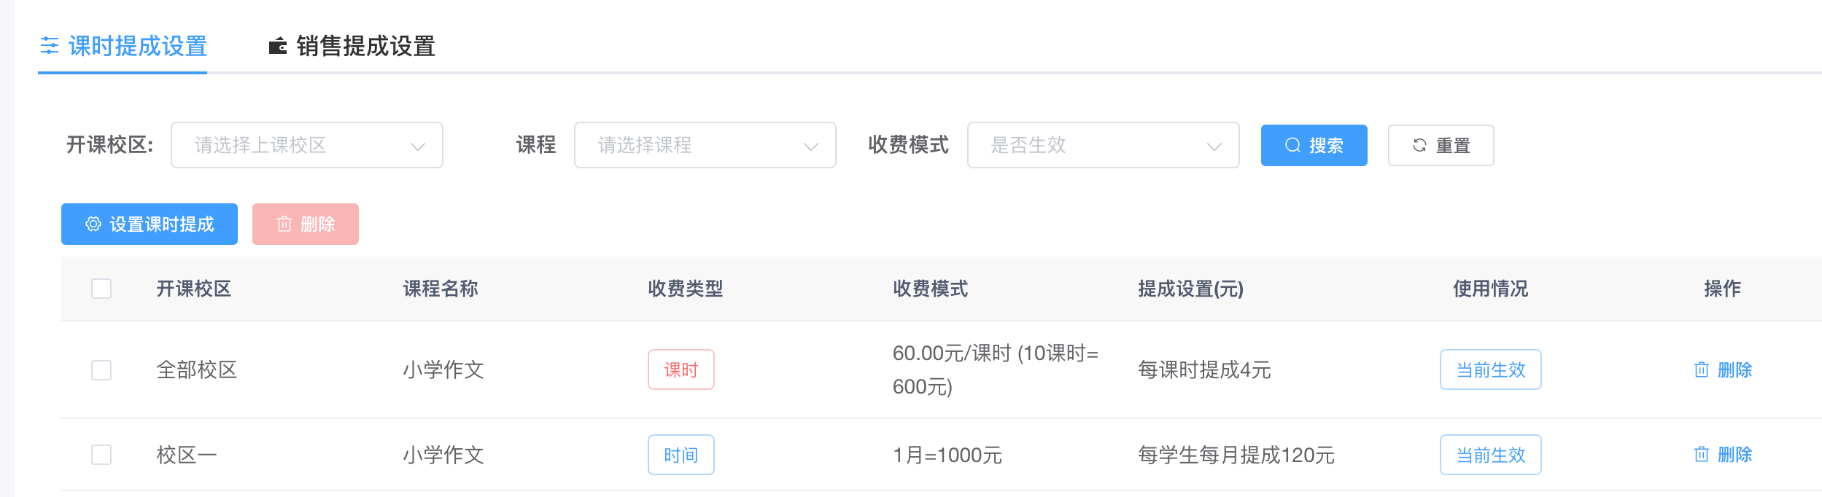
Task: Click trash icon in 校区一 row
Action: [x=1702, y=455]
